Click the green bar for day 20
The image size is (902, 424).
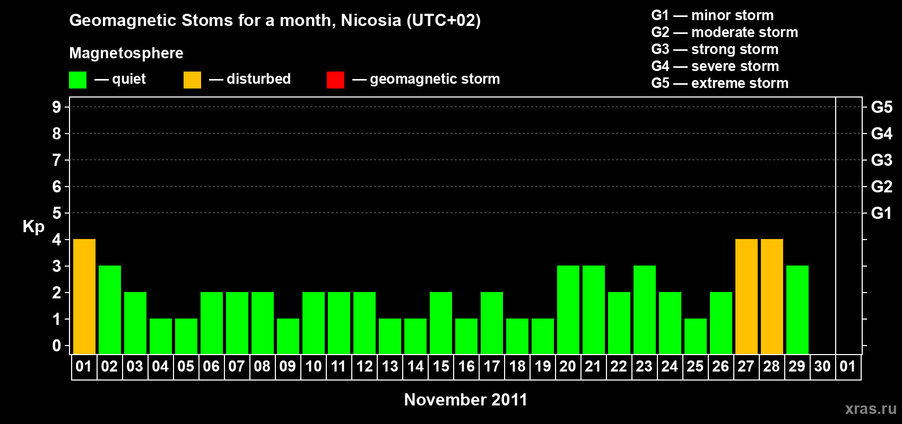pyautogui.click(x=568, y=310)
